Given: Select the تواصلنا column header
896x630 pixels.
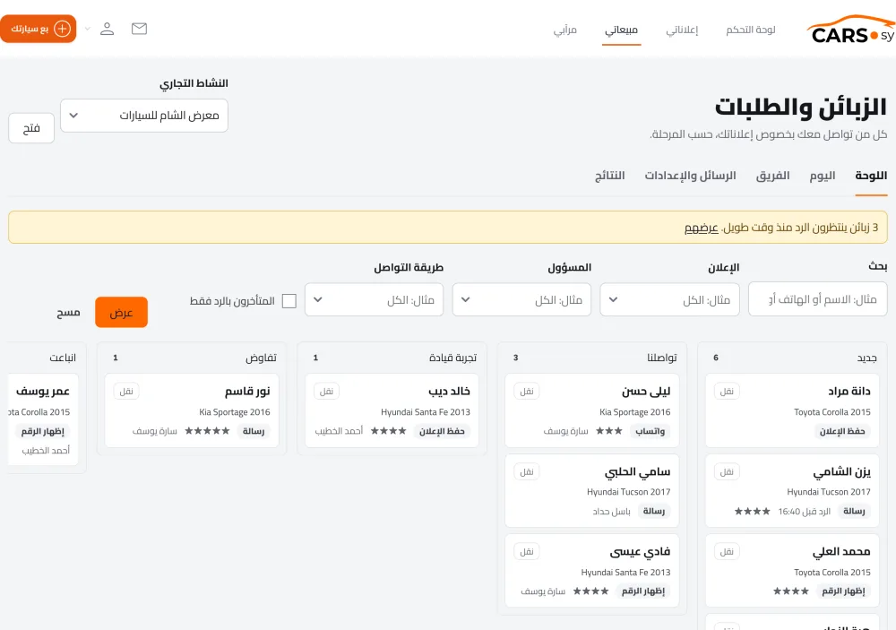Looking at the screenshot, I should [x=662, y=358].
